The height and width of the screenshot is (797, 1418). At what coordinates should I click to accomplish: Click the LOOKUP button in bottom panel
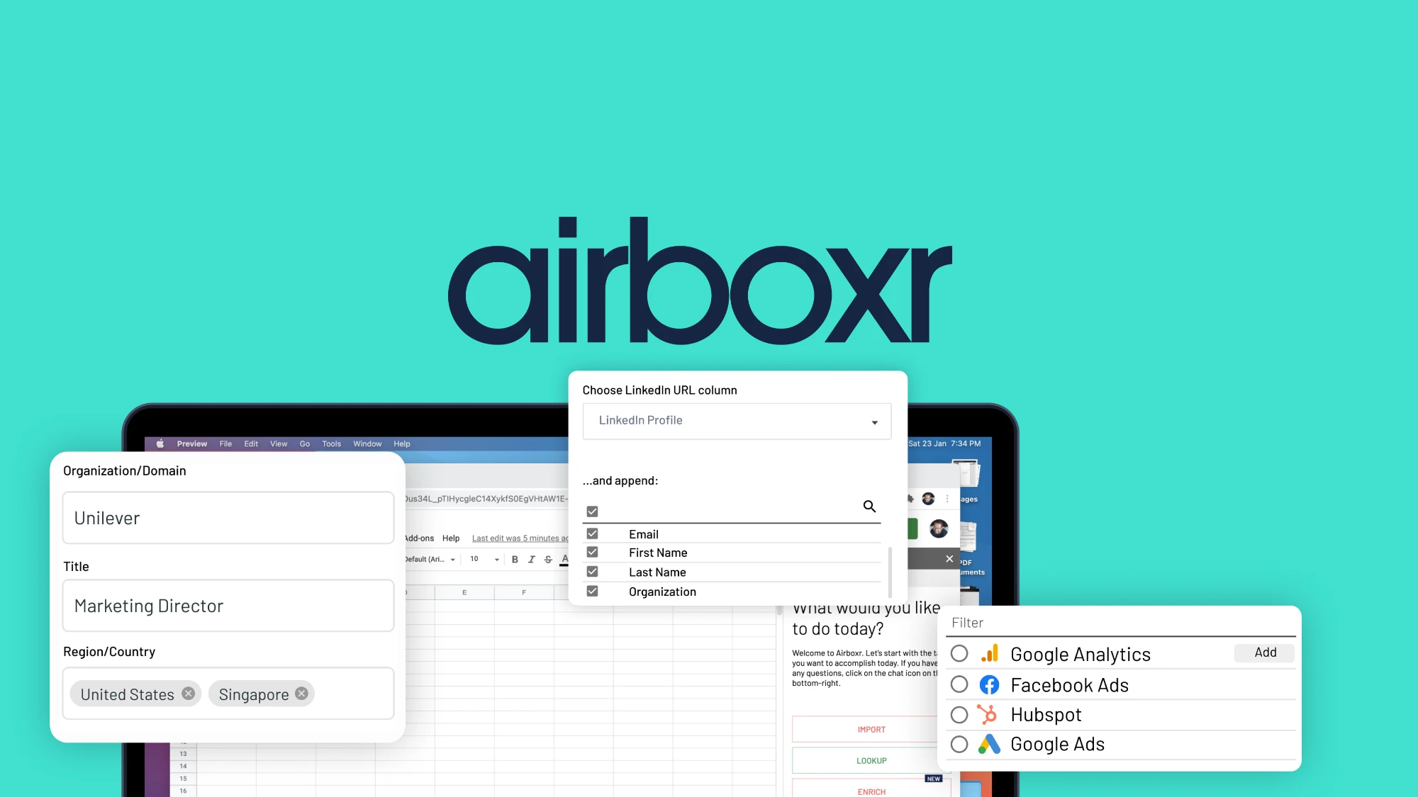871,760
